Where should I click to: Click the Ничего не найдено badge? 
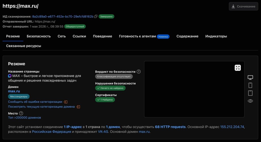(x=110, y=88)
